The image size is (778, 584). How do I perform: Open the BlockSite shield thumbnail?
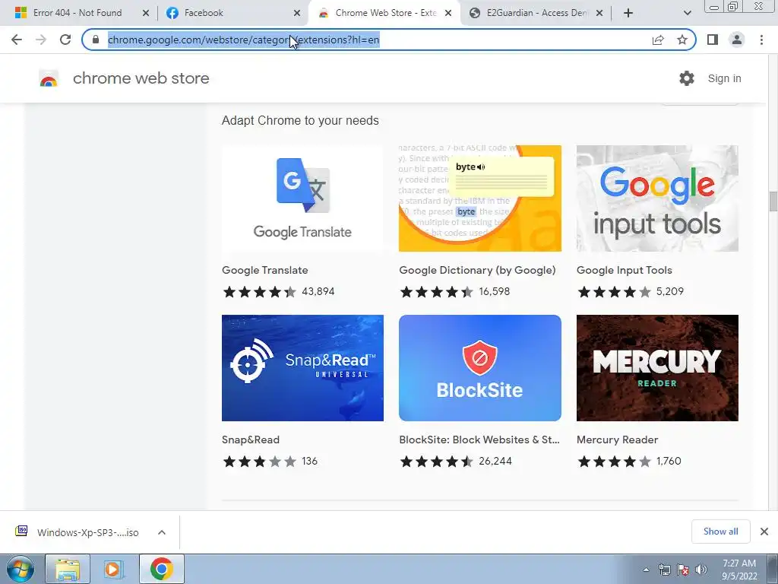pyautogui.click(x=480, y=368)
